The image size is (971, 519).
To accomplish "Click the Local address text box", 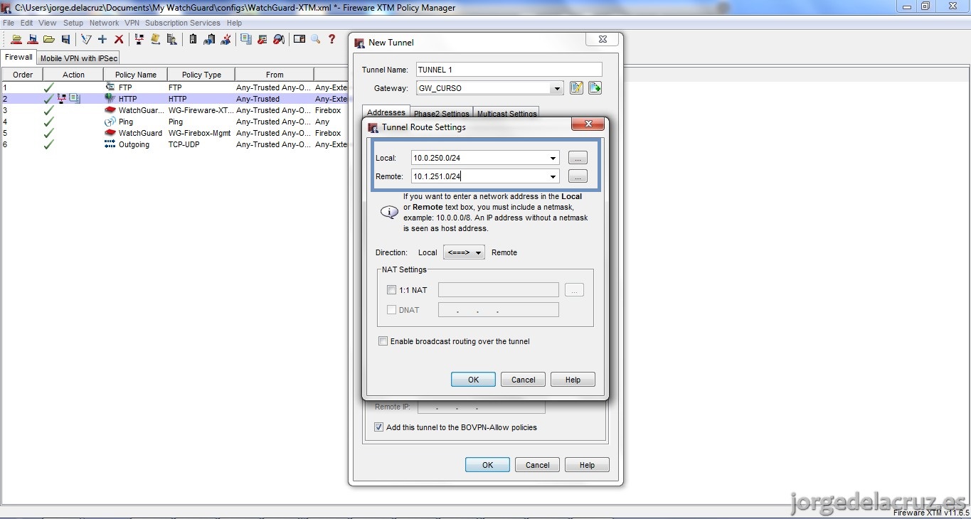I will tap(479, 158).
